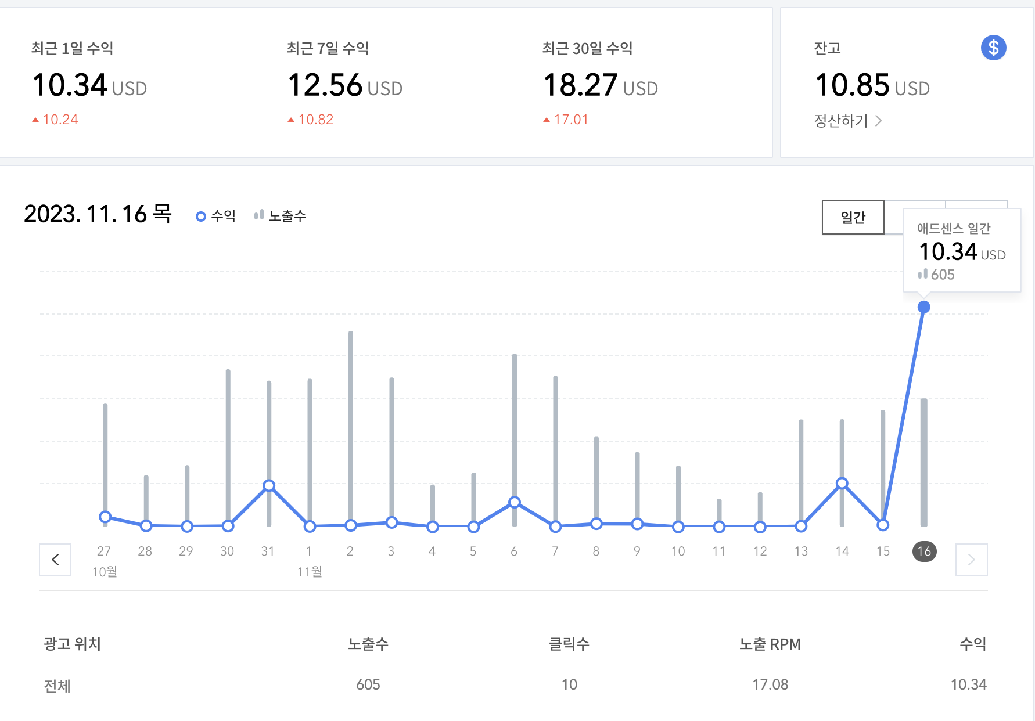Click the filled revenue point for 16
Image resolution: width=1035 pixels, height=721 pixels.
[x=923, y=307]
